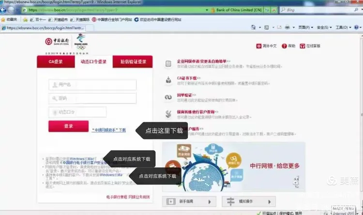Open 中国银行全球门户网站 favorites link
Screen dimensions: 363x215
coord(112,20)
